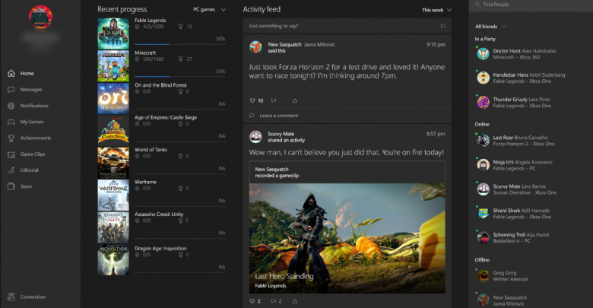Open Ninja Ichi avatar in friends list
The width and height of the screenshot is (593, 308).
(x=483, y=165)
